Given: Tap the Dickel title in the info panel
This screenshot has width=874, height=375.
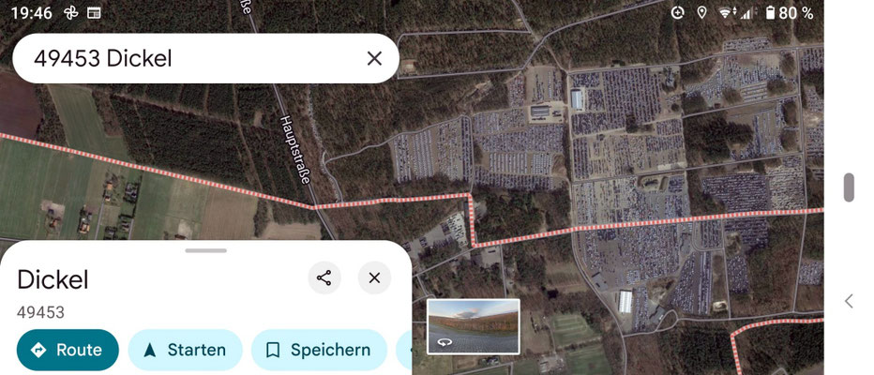Looking at the screenshot, I should tap(53, 279).
